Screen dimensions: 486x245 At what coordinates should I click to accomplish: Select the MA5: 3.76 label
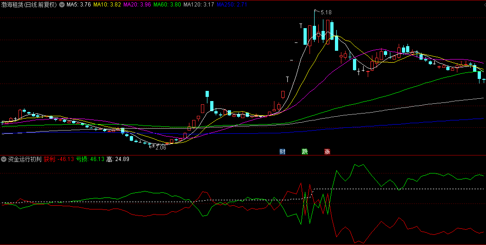79,5
